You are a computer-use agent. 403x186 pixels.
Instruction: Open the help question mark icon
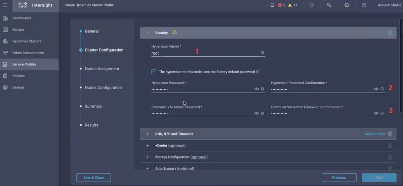pos(364,5)
